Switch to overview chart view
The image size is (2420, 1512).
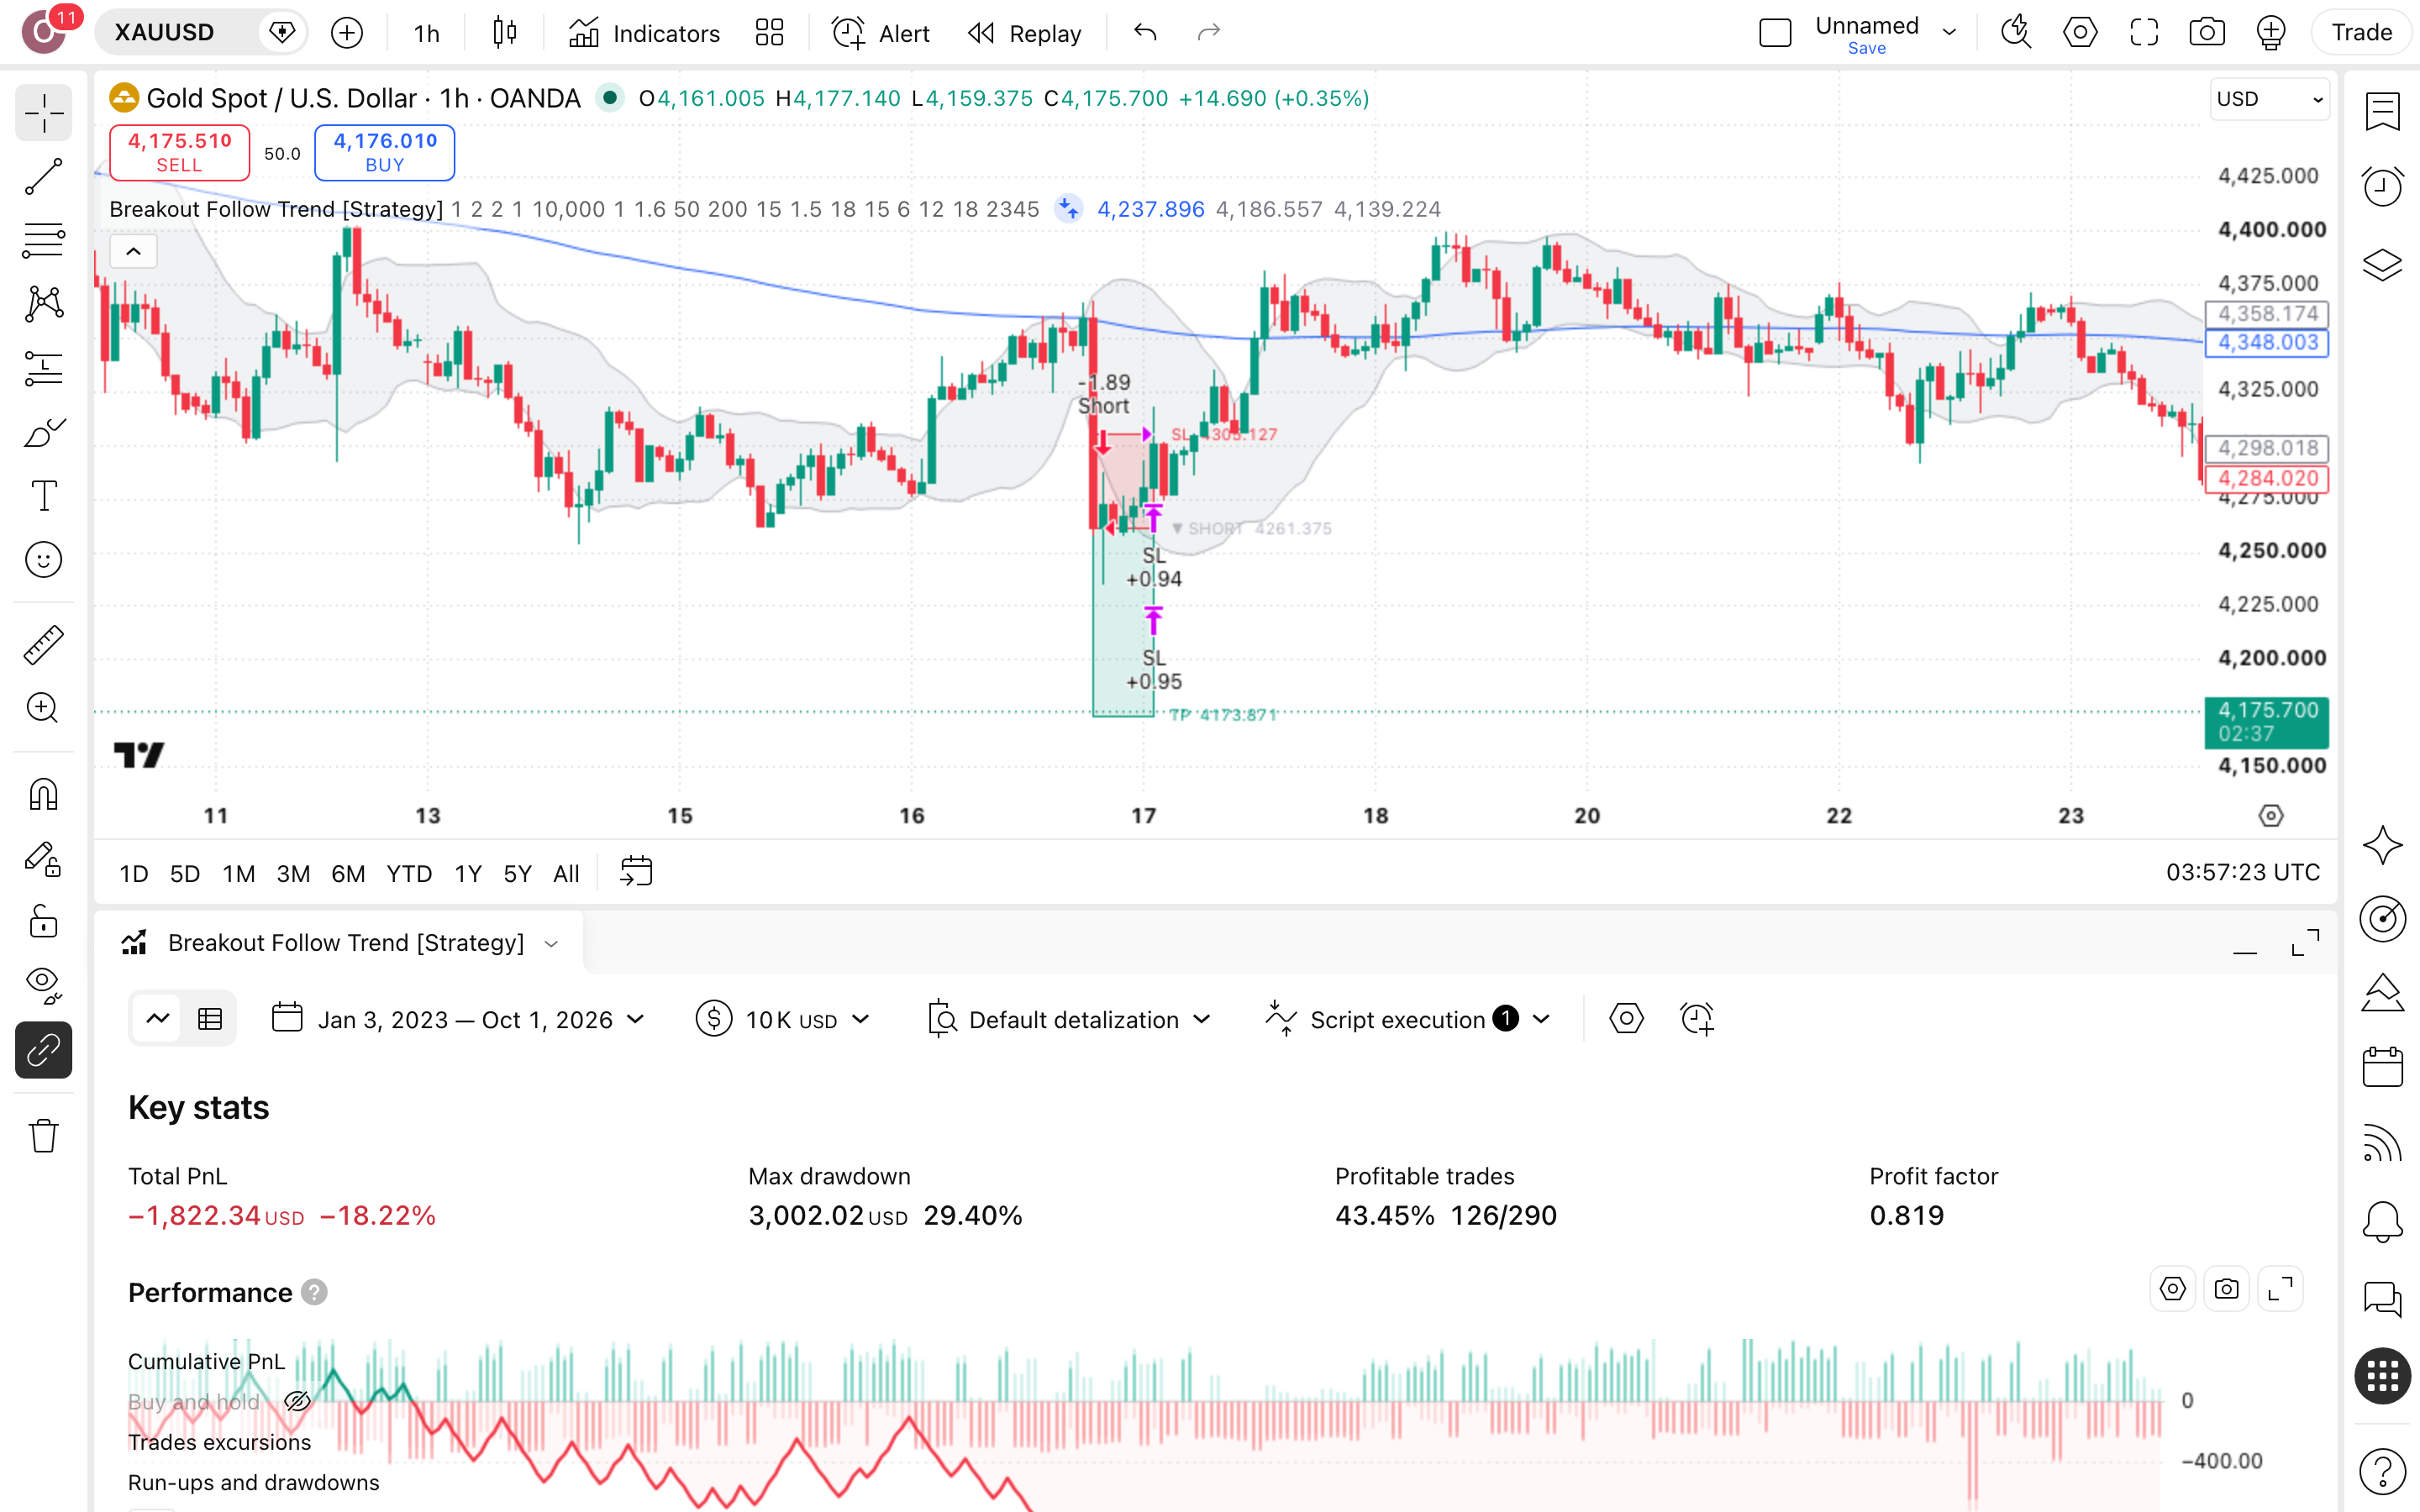pyautogui.click(x=158, y=1019)
